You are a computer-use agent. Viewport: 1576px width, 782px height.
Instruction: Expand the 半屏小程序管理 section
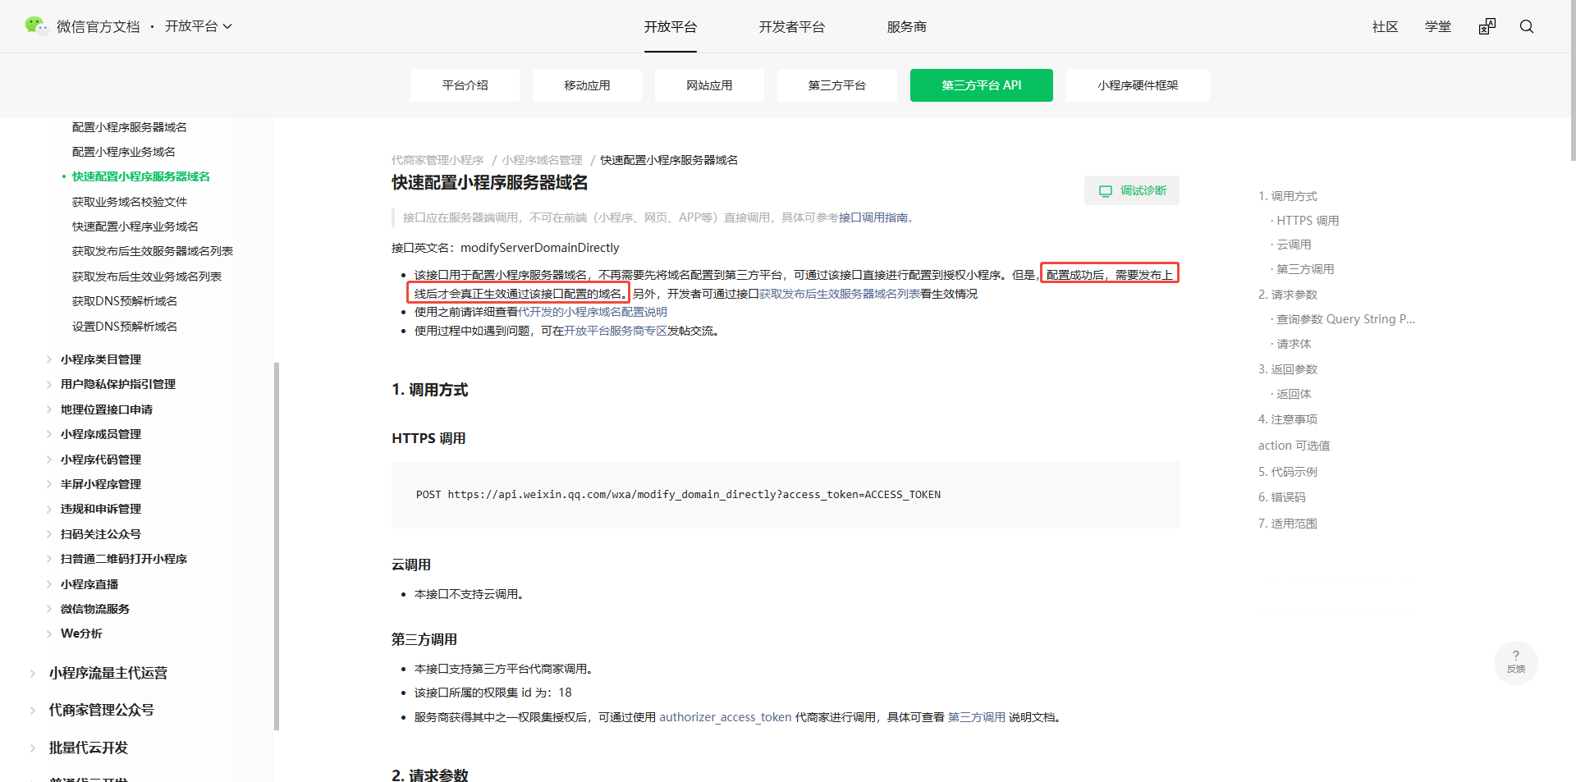(x=101, y=484)
